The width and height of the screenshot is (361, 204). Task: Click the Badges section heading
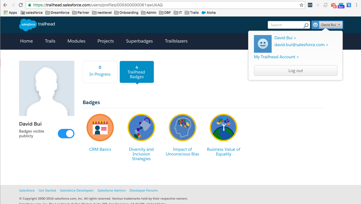click(91, 102)
